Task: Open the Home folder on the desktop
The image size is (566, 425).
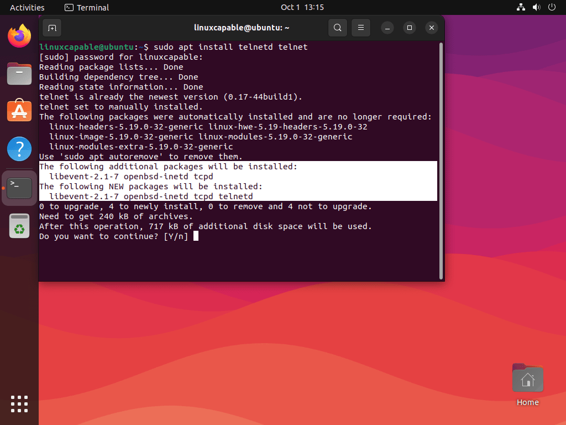Action: click(527, 378)
